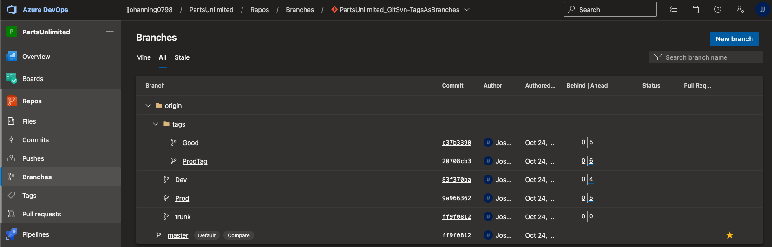Open Pipelines from the sidebar
Image resolution: width=772 pixels, height=247 pixels.
[36, 234]
